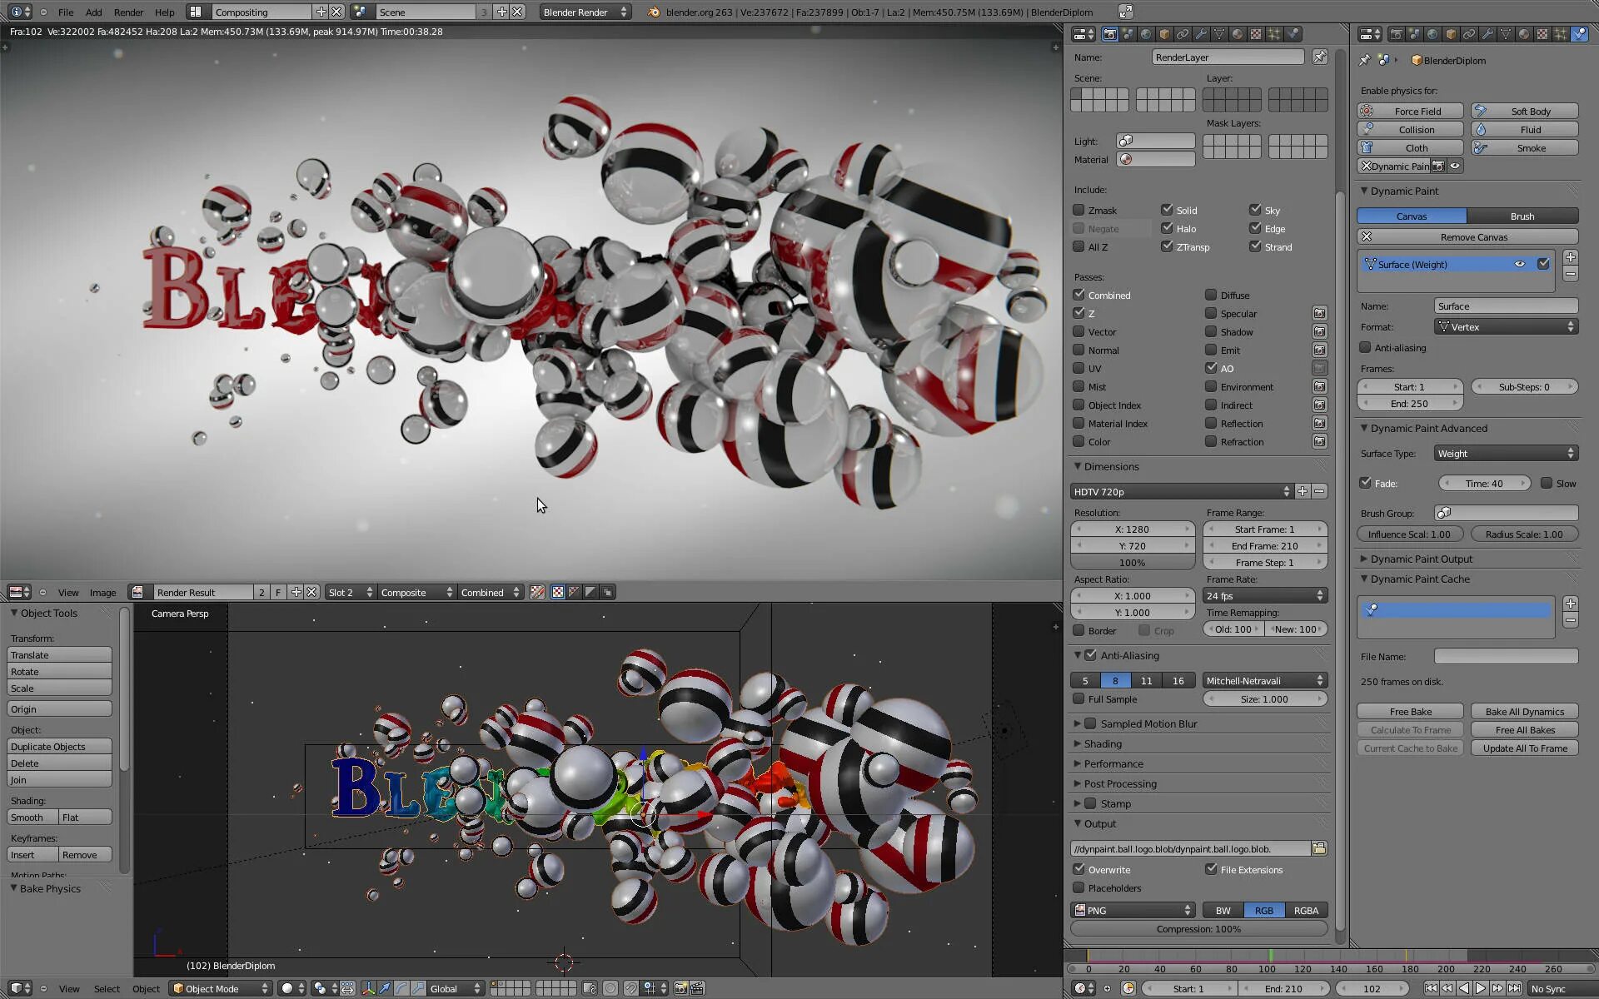Adjust the Compression 100% slider
1599x999 pixels.
pos(1198,929)
